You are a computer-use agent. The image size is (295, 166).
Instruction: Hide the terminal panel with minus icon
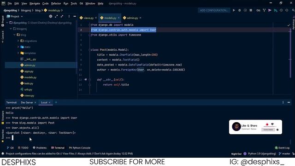pos(289,102)
